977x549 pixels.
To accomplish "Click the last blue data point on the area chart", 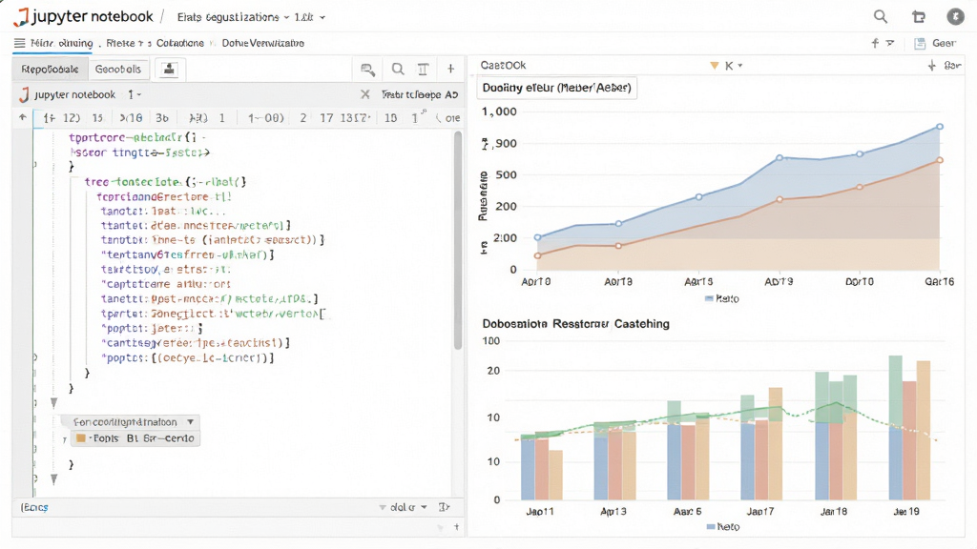I will pyautogui.click(x=940, y=127).
